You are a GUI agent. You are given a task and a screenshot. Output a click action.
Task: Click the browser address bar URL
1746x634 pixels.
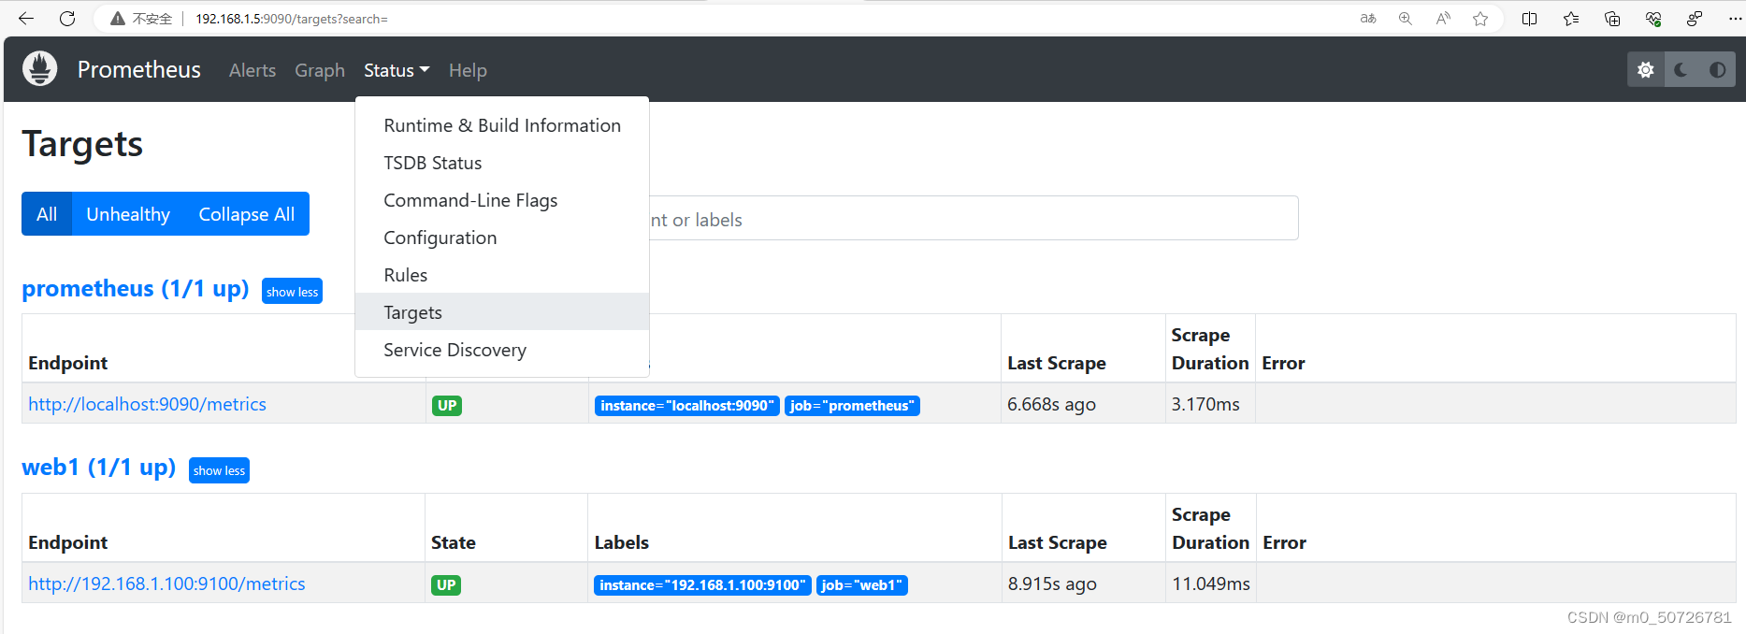click(x=292, y=19)
